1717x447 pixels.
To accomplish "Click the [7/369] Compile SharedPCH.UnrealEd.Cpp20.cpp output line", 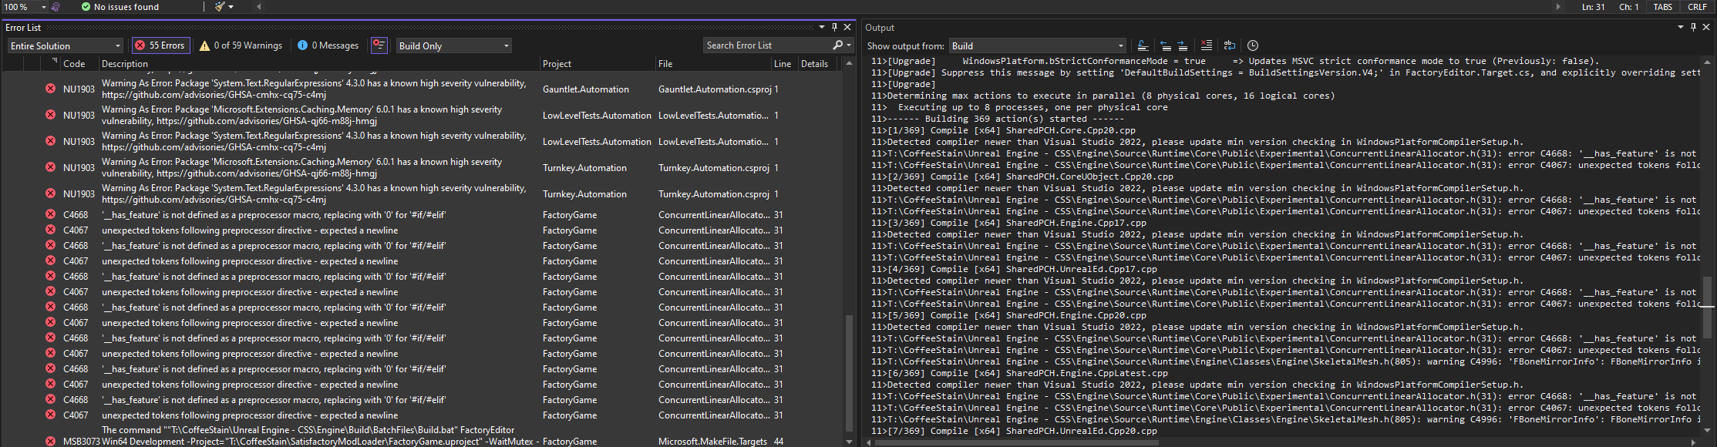I will (x=1014, y=431).
